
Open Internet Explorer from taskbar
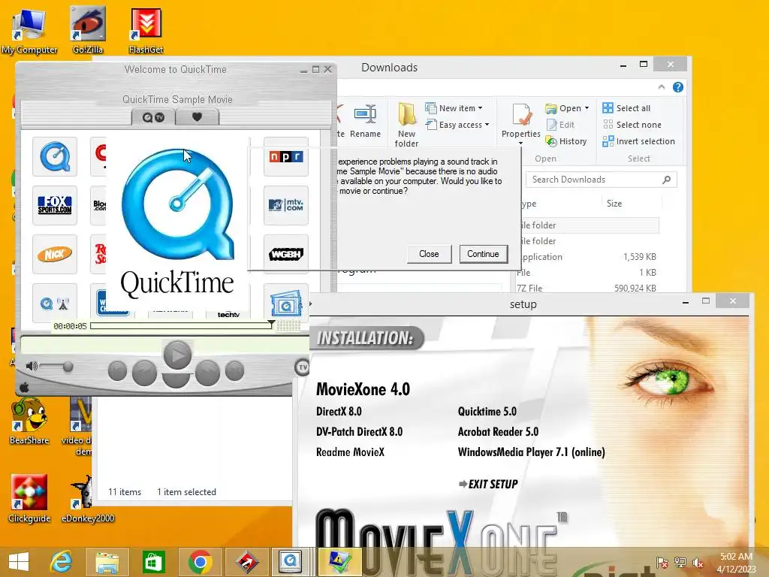coord(62,562)
